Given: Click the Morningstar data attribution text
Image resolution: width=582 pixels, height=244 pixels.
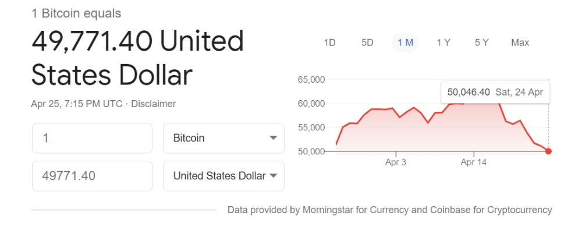Looking at the screenshot, I should pyautogui.click(x=389, y=210).
